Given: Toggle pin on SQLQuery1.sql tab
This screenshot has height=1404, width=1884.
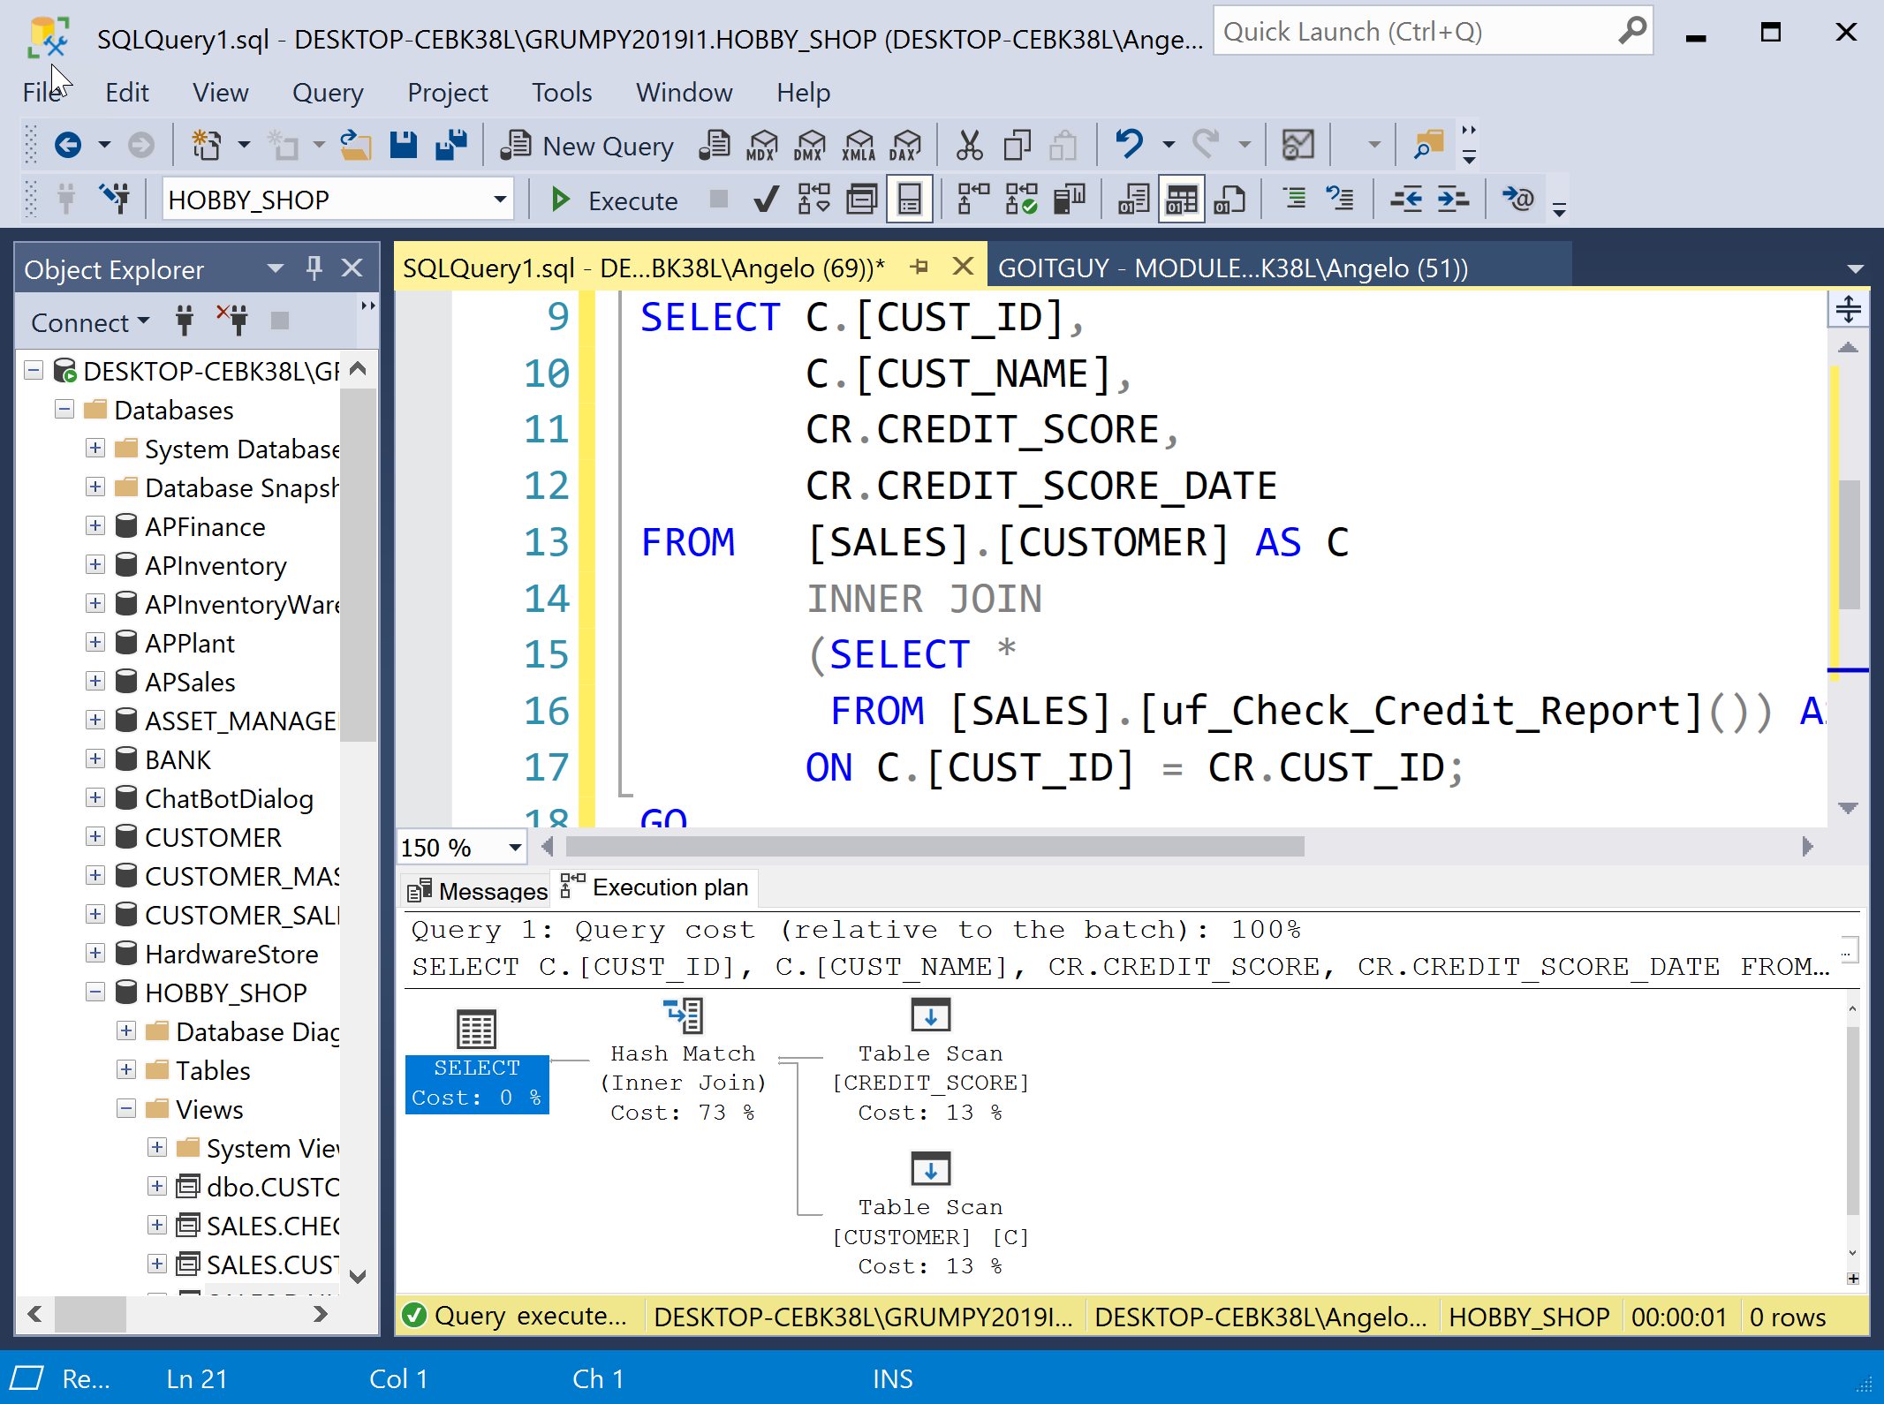Looking at the screenshot, I should click(920, 267).
